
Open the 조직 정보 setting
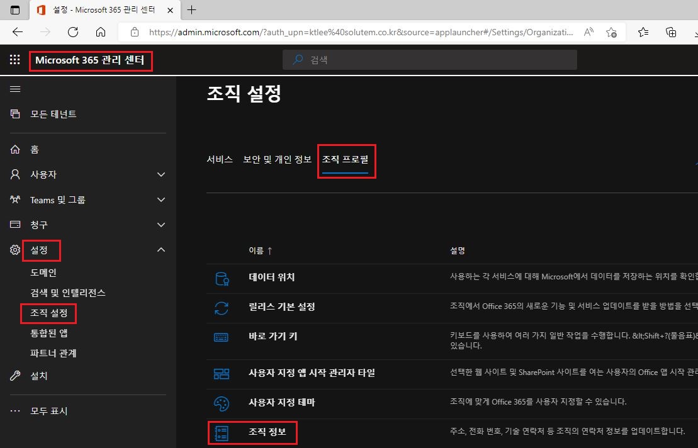[267, 432]
